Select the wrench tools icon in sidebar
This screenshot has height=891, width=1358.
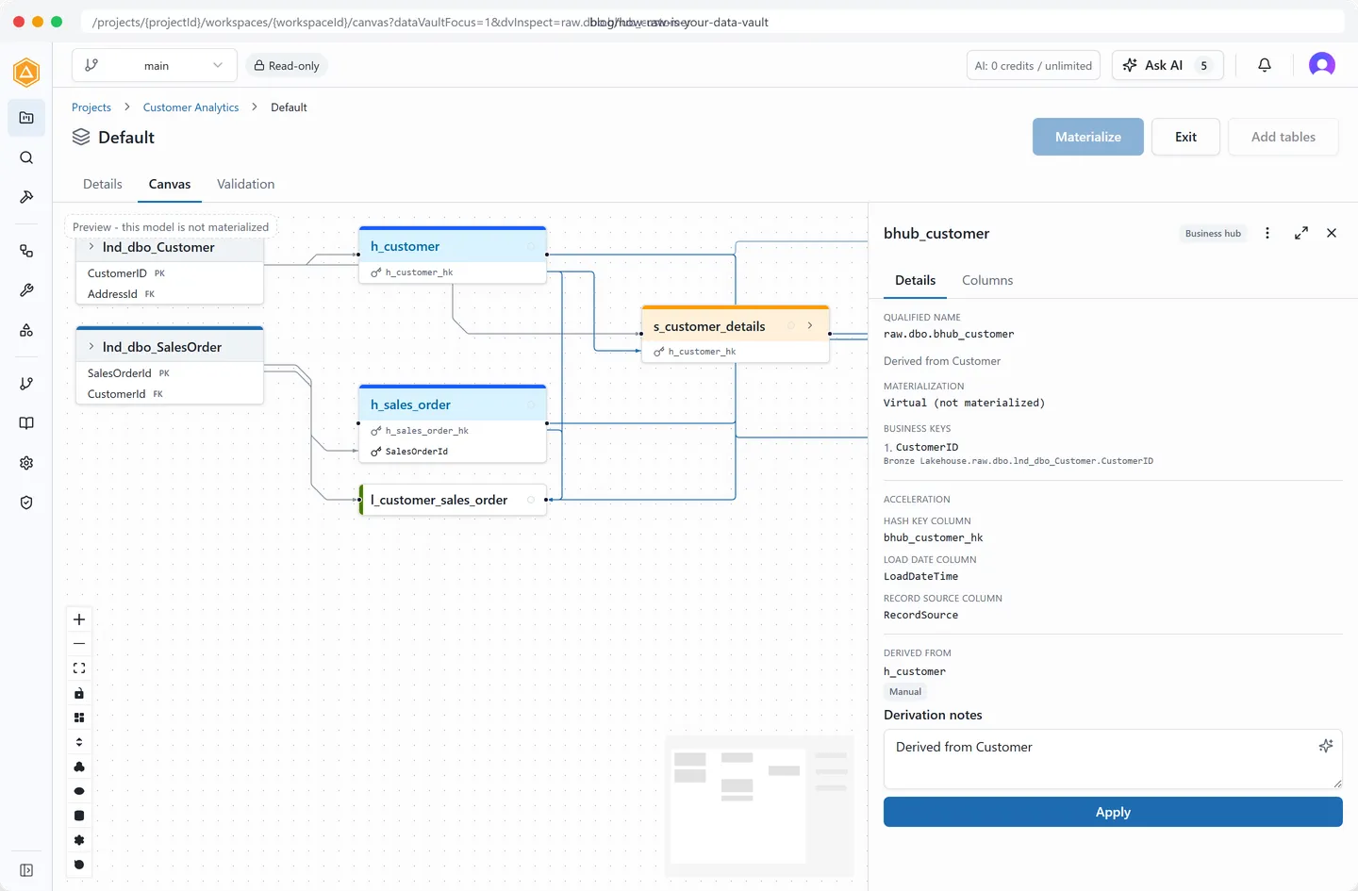(26, 290)
